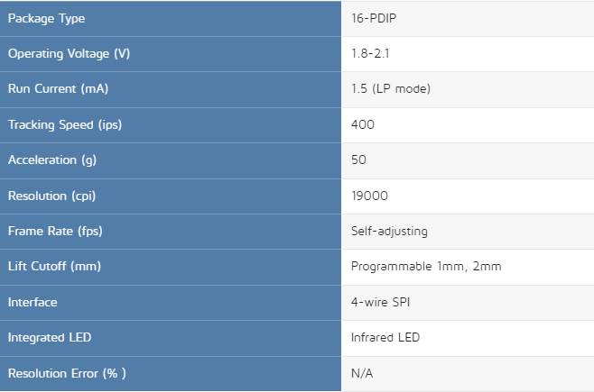Screen dimensions: 594x392
Task: Select the 4-wire SPI value
Action: (x=380, y=302)
